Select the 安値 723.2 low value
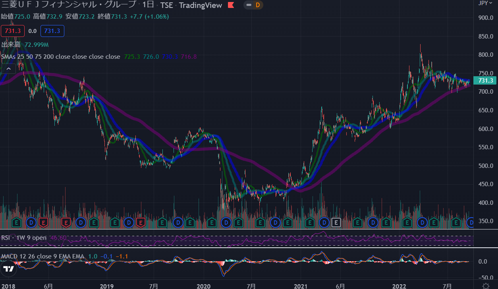This screenshot has height=289, width=498. (x=80, y=16)
